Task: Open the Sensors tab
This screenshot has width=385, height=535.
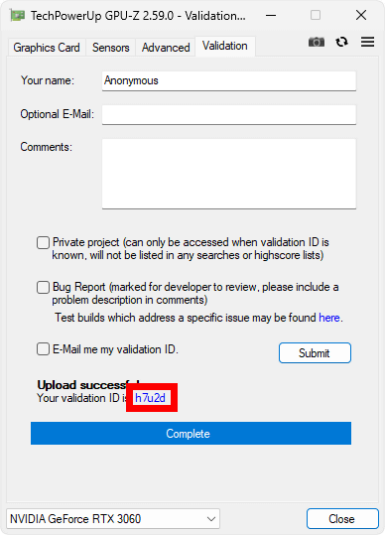Action: (x=111, y=48)
